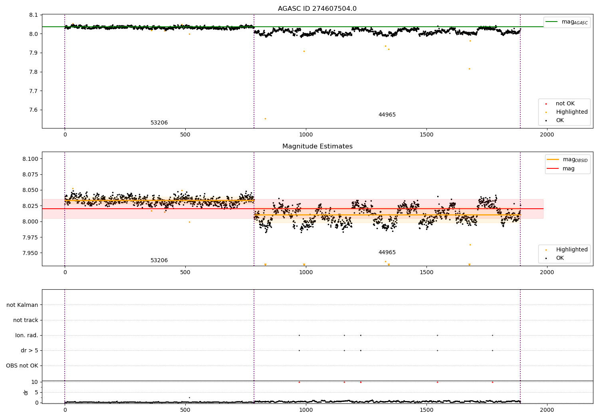This screenshot has width=599, height=419.
Task: Click the orange line sample beside mag OBSID
Action: [x=553, y=160]
